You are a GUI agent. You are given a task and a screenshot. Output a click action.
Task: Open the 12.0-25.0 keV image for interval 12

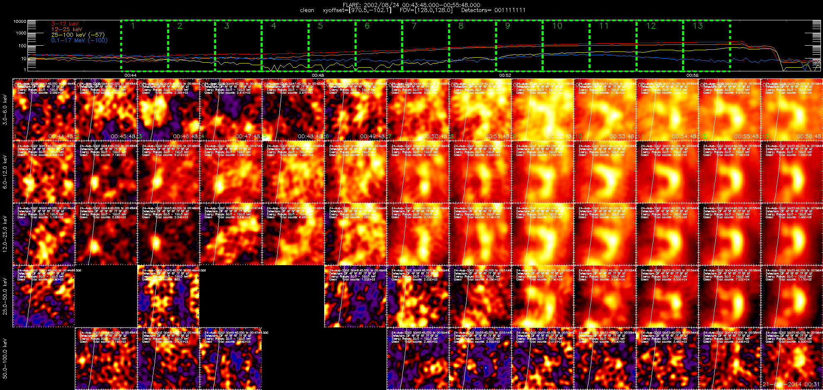click(729, 234)
